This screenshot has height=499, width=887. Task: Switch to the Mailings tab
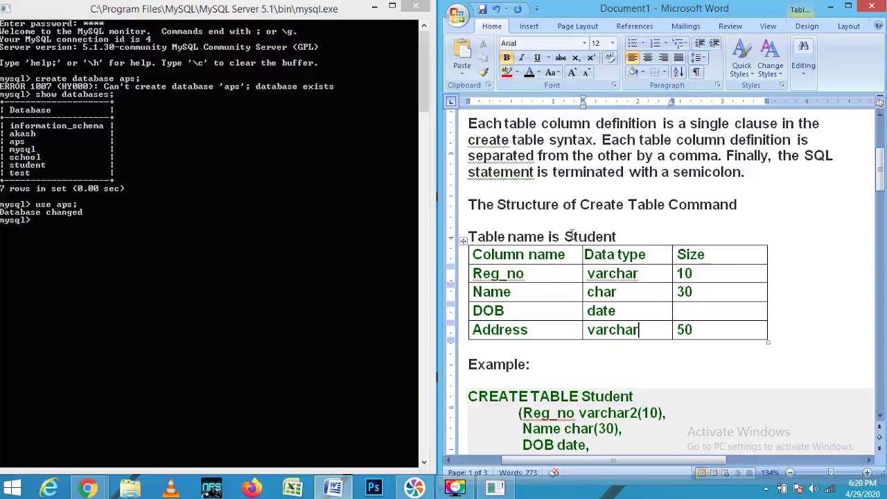685,26
